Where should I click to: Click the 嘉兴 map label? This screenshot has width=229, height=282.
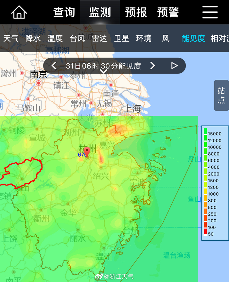point(107,145)
